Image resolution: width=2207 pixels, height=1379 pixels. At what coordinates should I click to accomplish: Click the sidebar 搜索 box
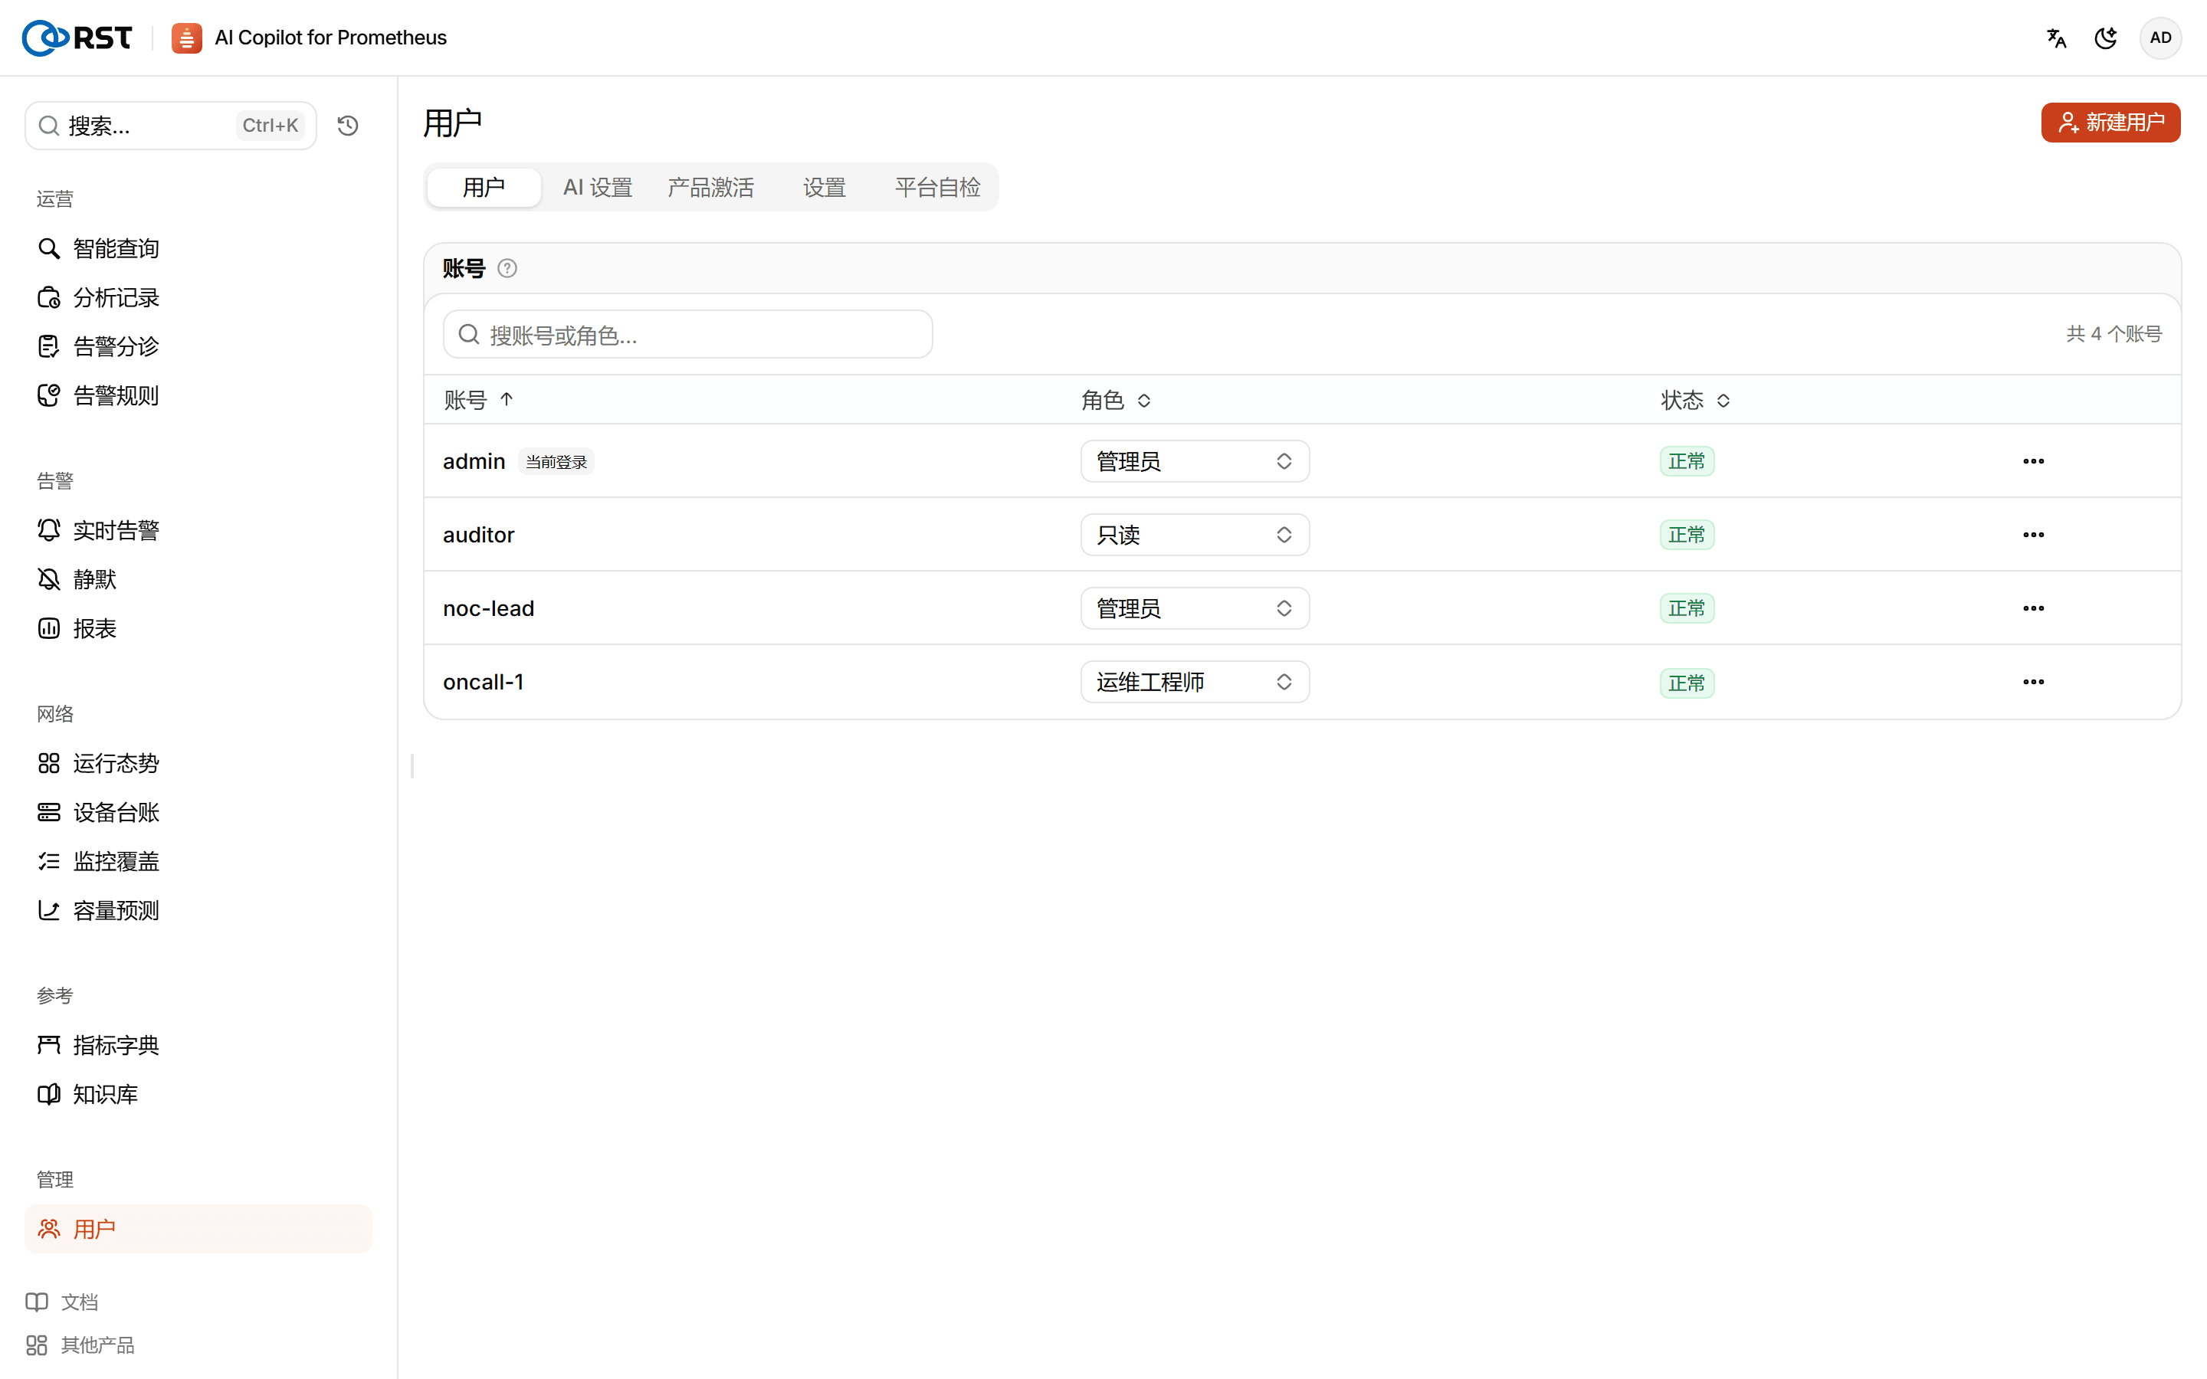pos(171,125)
